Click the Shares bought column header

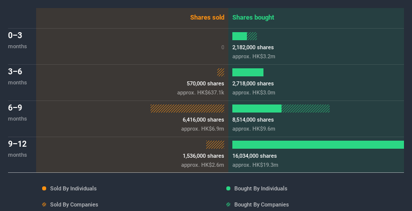click(x=253, y=18)
